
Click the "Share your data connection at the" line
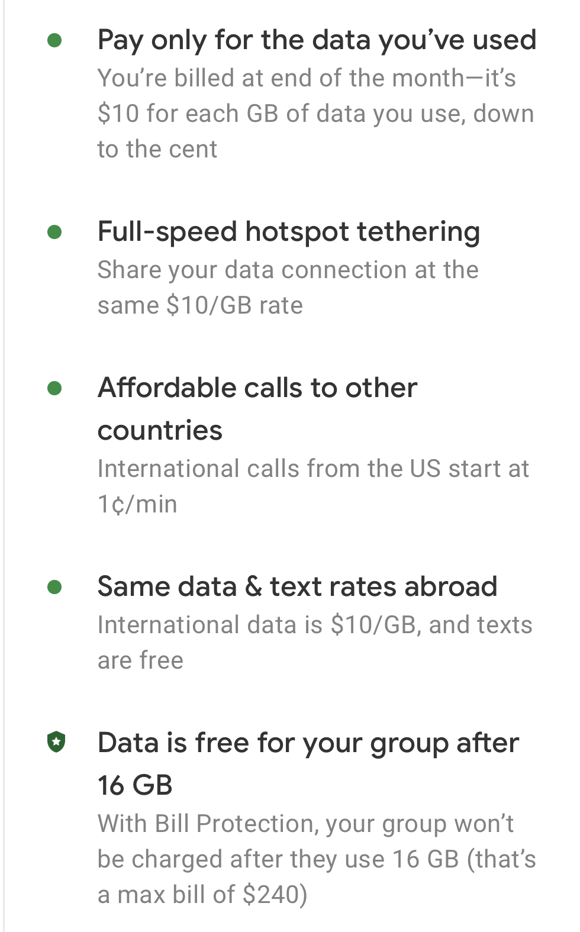[x=288, y=270]
